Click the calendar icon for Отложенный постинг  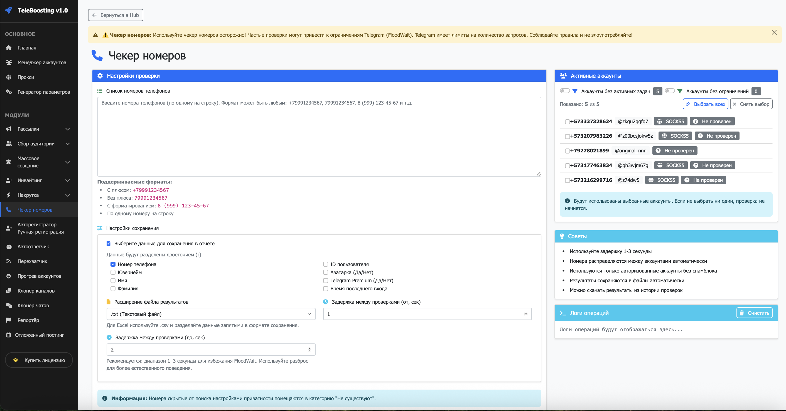click(9, 335)
